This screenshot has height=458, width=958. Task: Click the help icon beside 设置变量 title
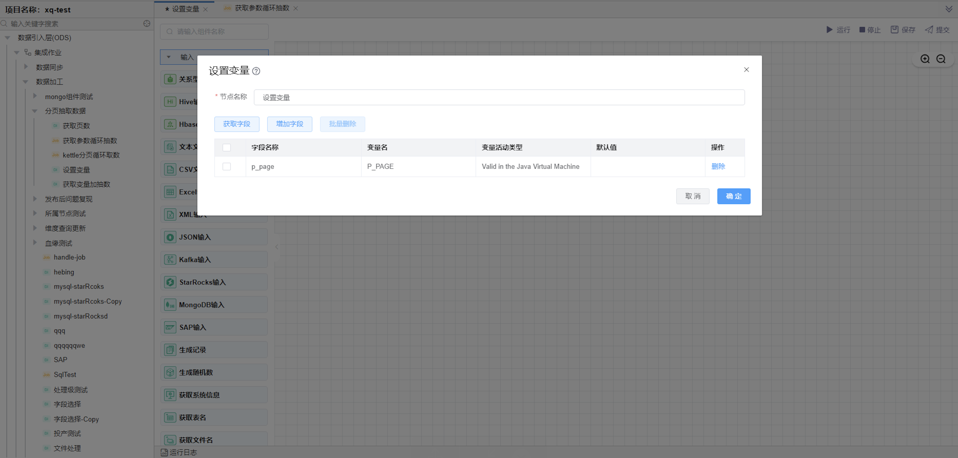coord(256,71)
